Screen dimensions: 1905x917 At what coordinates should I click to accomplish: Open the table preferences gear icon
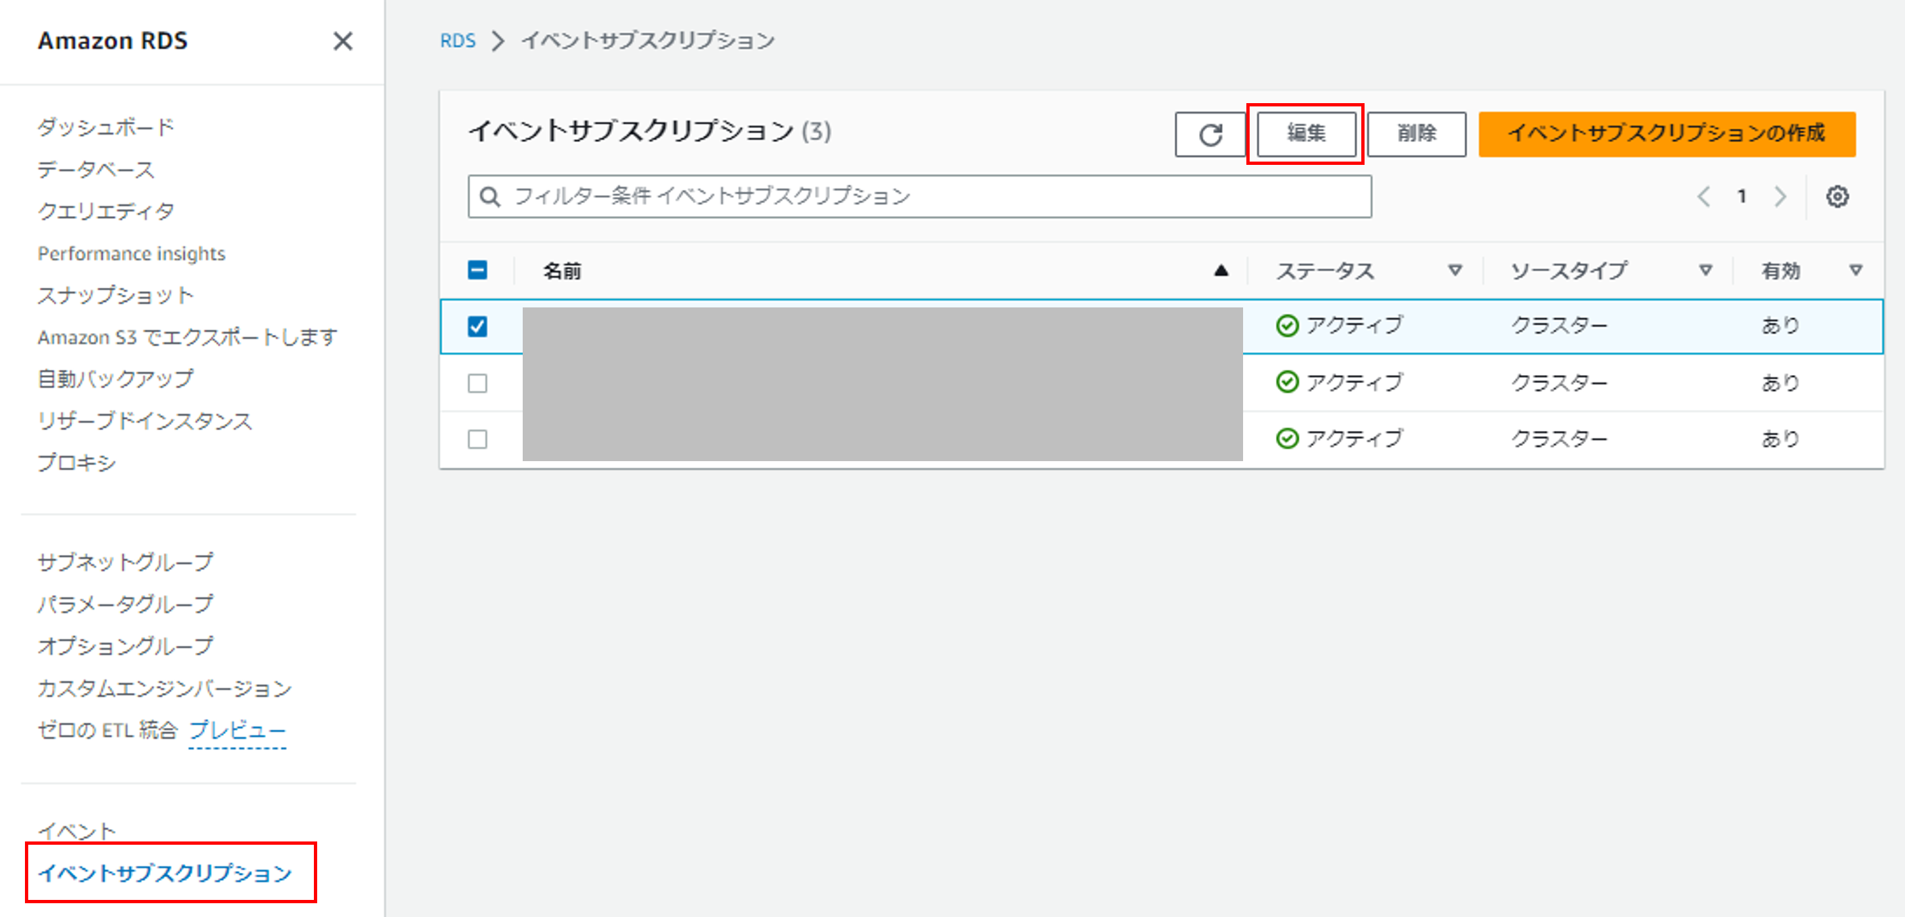1839,196
